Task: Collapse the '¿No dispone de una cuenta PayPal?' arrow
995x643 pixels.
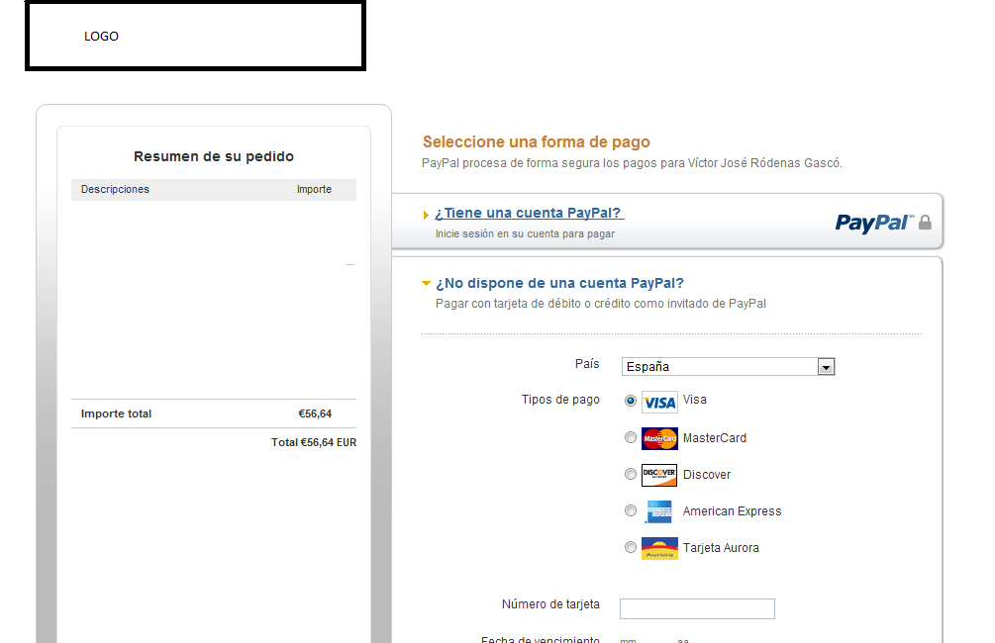Action: [x=427, y=284]
